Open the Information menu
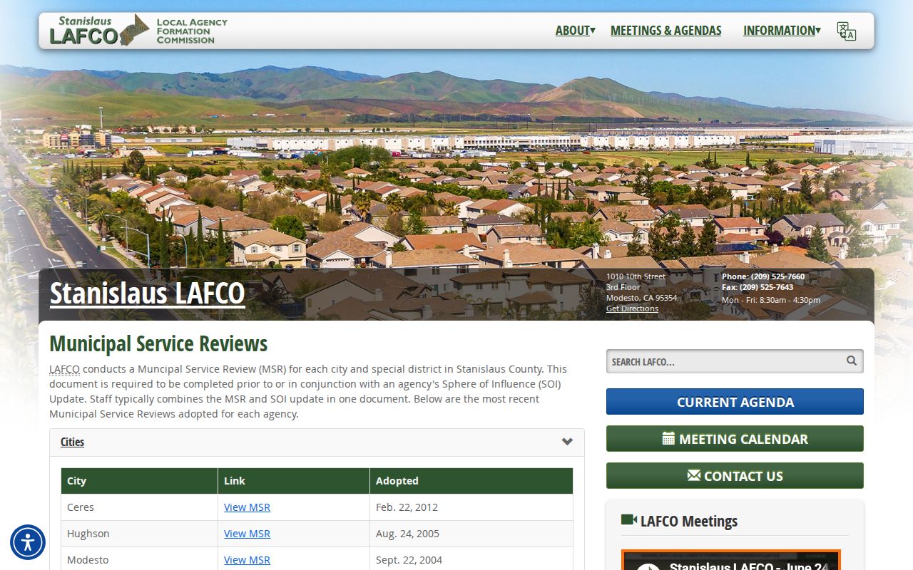The width and height of the screenshot is (913, 570). pyautogui.click(x=779, y=31)
